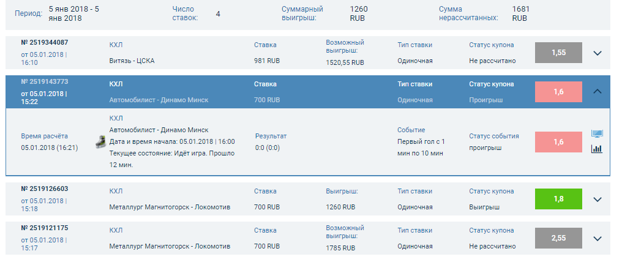Click the pink 1,6 coupon odds box
Viewport: 622px width, 262px height.
(x=558, y=92)
